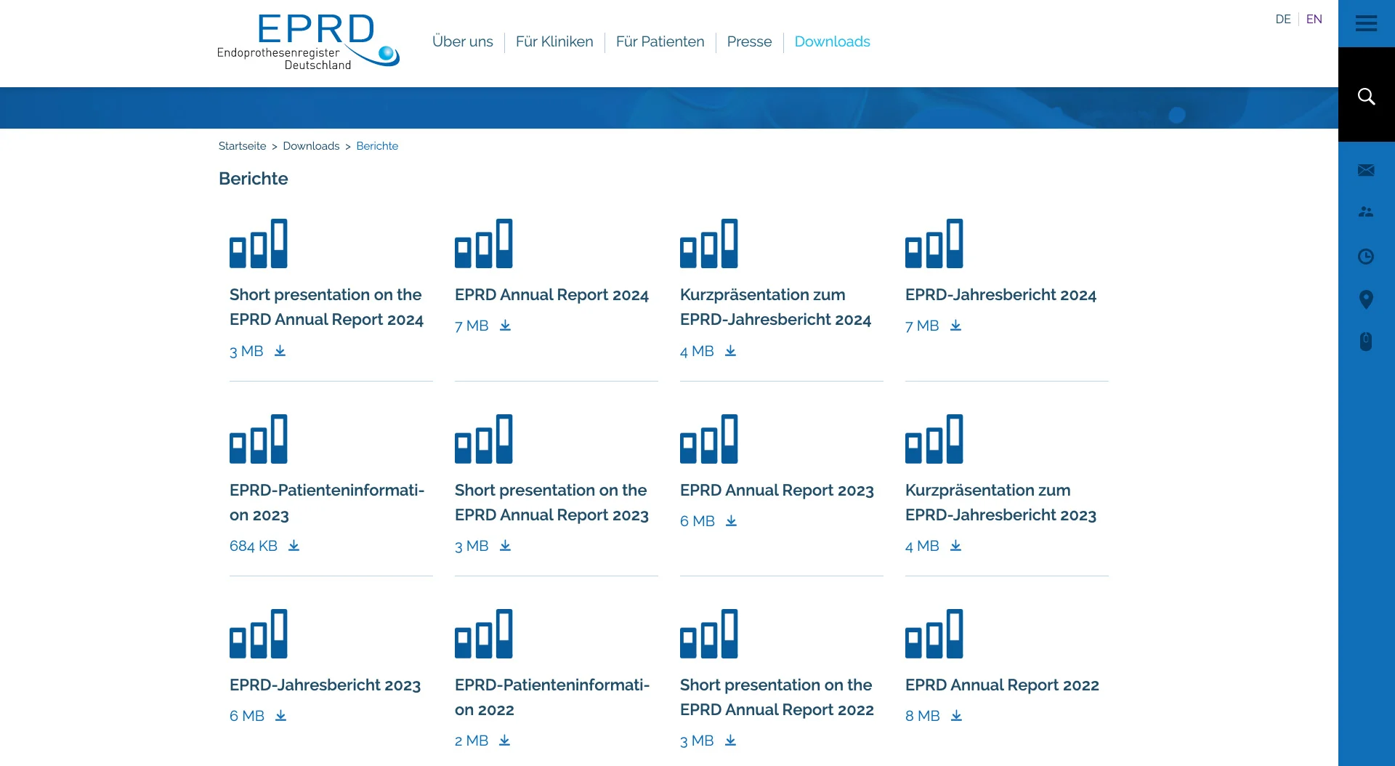Open the EPRD-Jahresbericht 2024 title link

[x=1000, y=295]
